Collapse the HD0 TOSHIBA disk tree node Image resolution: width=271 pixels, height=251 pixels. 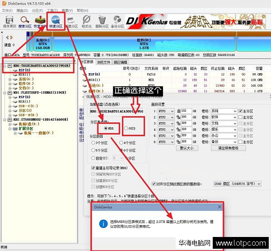[x=5, y=66]
